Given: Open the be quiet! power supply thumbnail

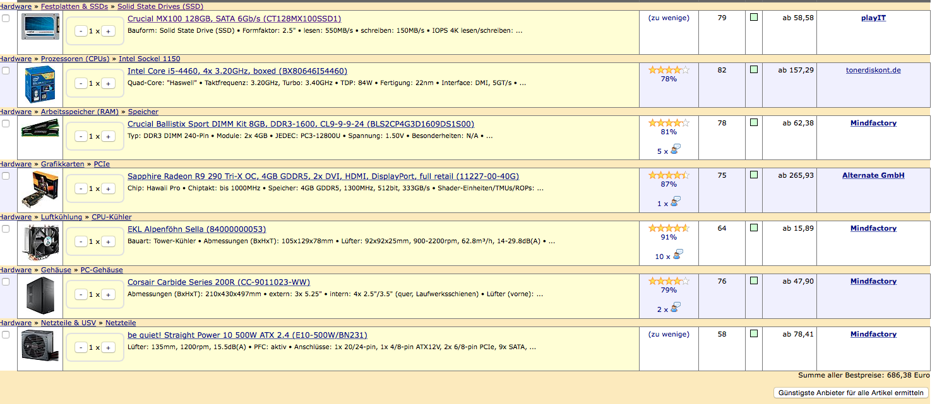Looking at the screenshot, I should (x=40, y=345).
